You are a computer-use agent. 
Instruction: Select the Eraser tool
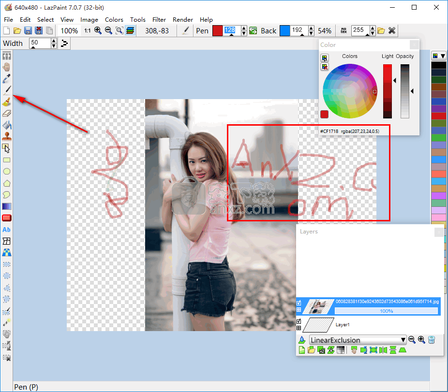coord(7,113)
